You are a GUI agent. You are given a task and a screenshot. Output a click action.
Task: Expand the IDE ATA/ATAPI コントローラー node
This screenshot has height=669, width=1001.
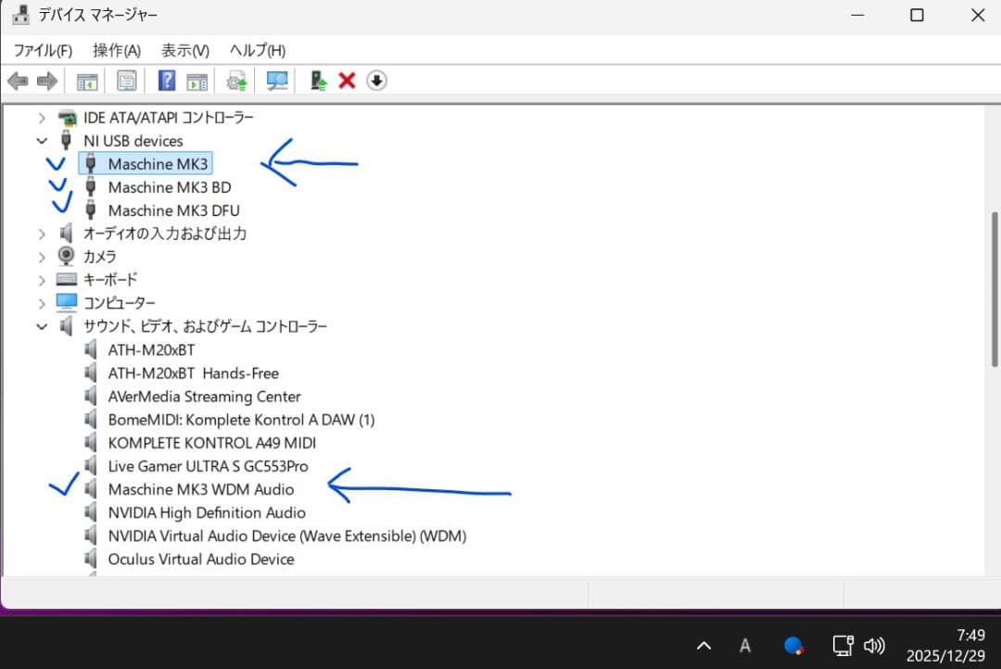coord(41,118)
